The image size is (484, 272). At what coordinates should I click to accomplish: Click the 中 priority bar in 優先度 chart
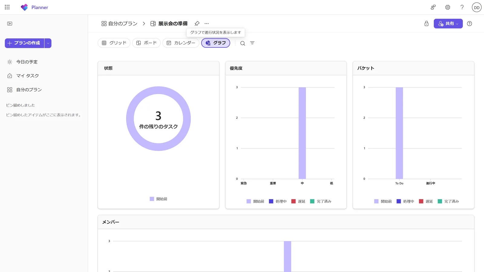pos(302,133)
